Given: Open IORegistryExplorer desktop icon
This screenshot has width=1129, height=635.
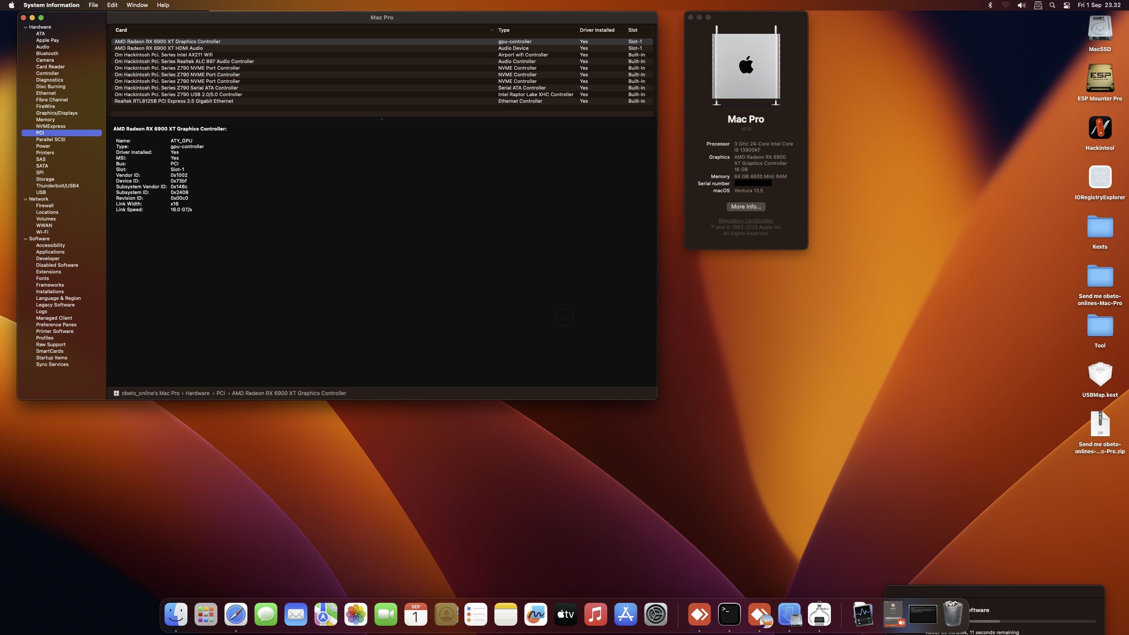Looking at the screenshot, I should pyautogui.click(x=1099, y=177).
